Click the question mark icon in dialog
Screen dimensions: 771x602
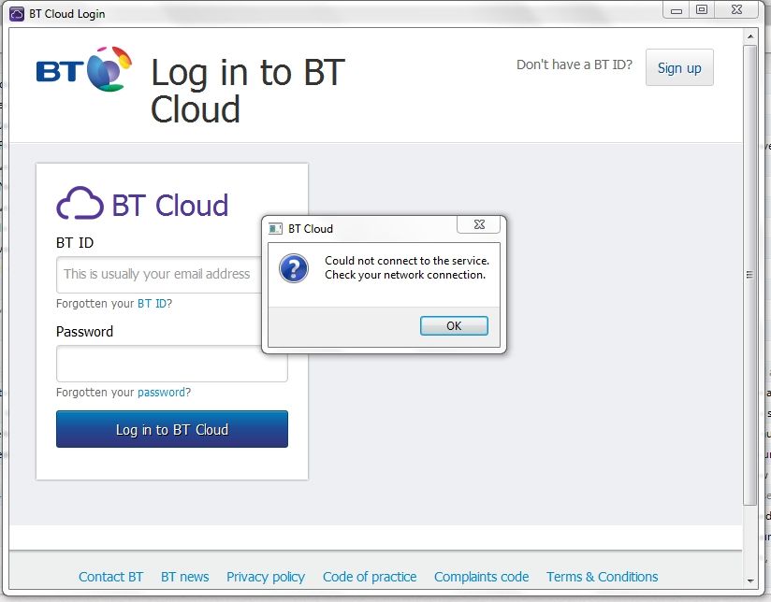294,268
